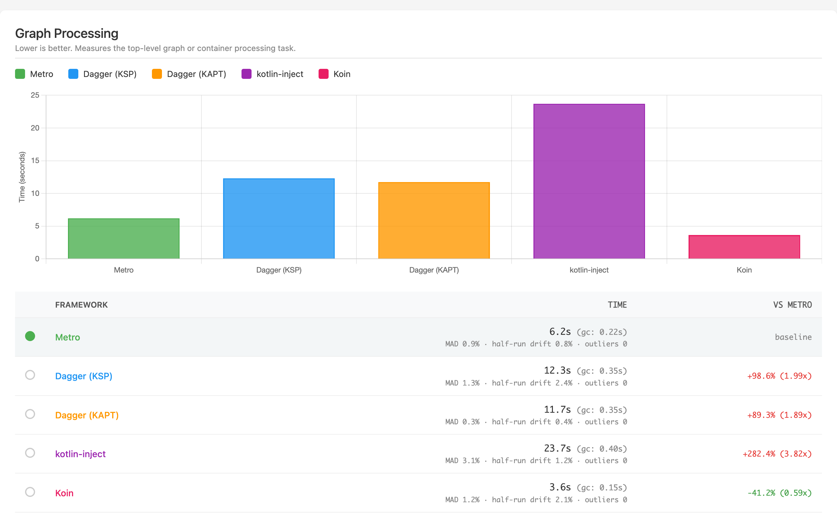The image size is (837, 516).
Task: Click the Dagger (KSP) framework name in table
Action: [x=84, y=376]
